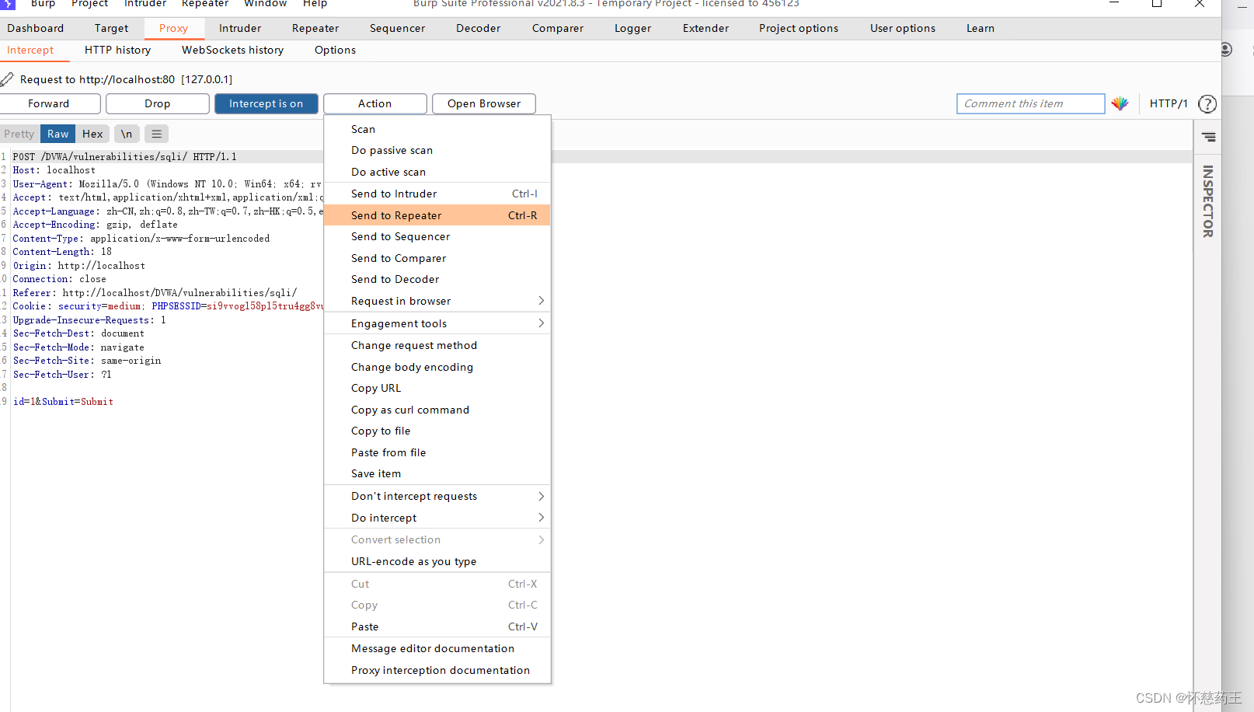Open the Target tab
This screenshot has width=1254, height=712.
[x=111, y=28]
